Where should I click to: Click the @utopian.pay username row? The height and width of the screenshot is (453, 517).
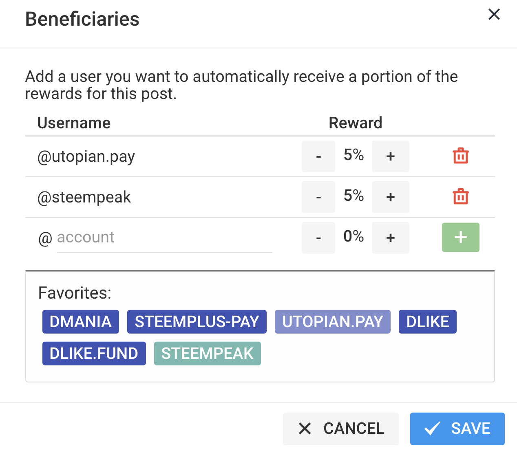tap(86, 156)
